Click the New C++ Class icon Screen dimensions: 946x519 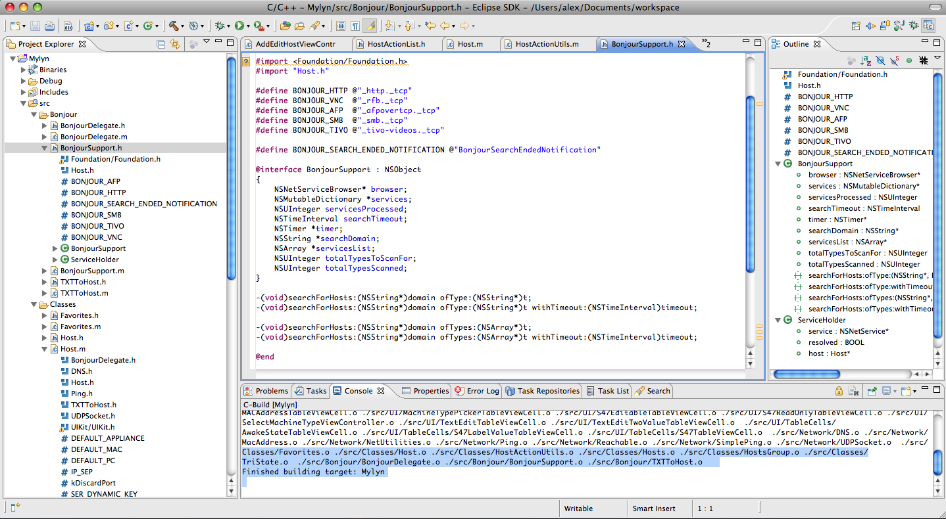click(x=148, y=26)
